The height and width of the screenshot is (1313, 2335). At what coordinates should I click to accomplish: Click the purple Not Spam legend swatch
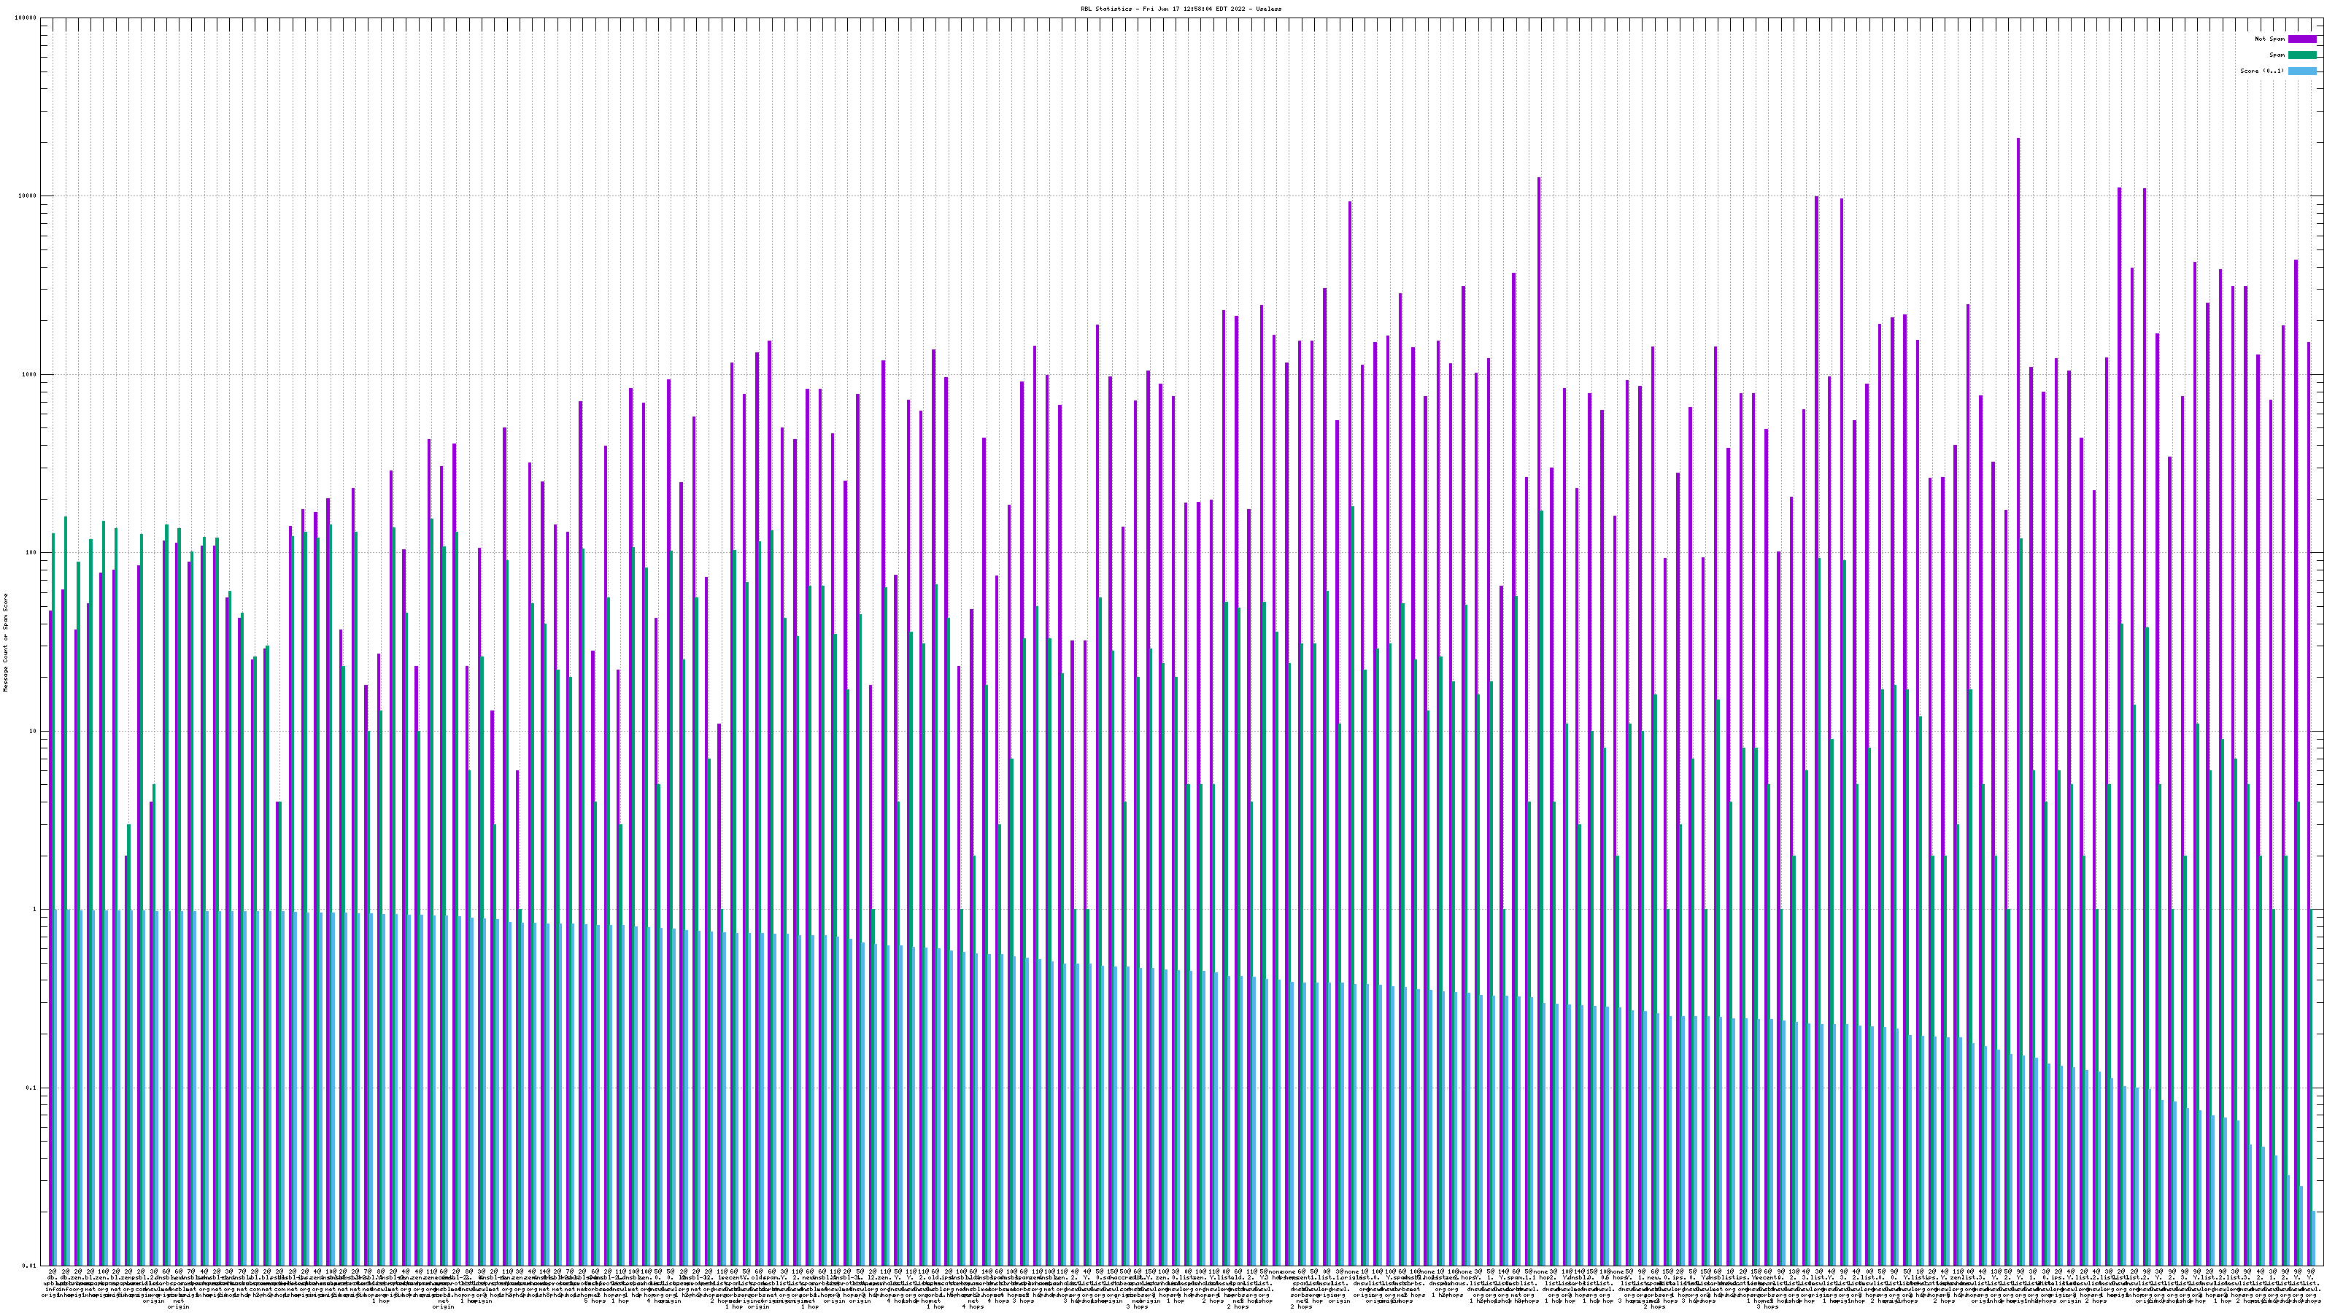tap(2301, 39)
